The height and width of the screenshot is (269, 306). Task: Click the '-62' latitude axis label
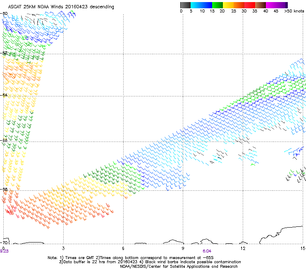click(x=4, y=53)
